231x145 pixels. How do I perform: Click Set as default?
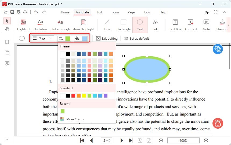pos(136,39)
